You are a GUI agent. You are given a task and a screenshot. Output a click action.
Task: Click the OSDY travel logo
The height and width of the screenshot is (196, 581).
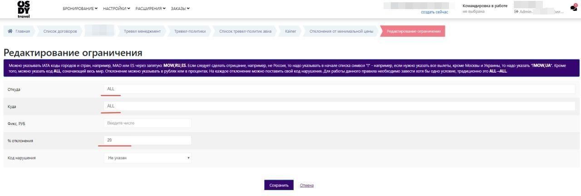(24, 9)
